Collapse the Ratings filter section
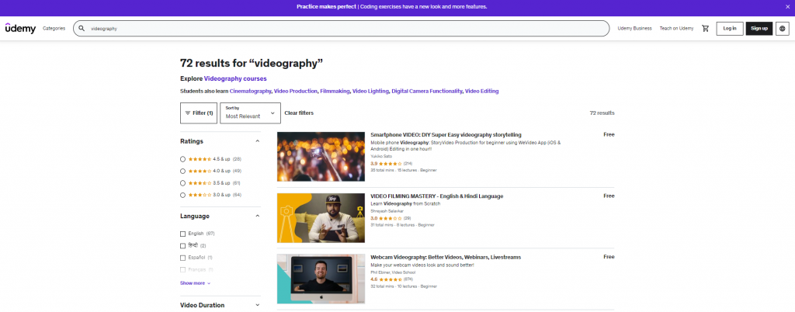Image resolution: width=795 pixels, height=312 pixels. point(258,141)
